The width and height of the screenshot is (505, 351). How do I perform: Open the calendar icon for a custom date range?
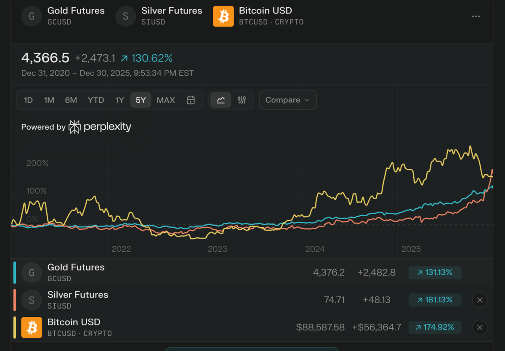click(190, 100)
